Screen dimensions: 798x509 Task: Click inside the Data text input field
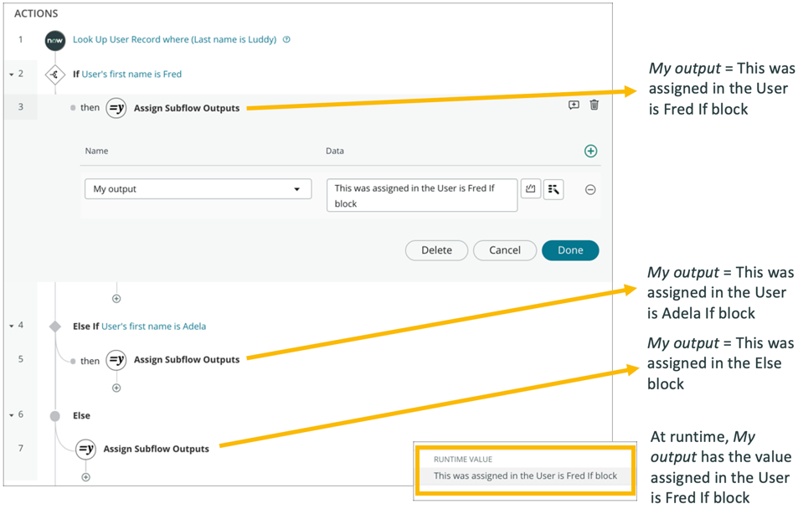point(421,194)
